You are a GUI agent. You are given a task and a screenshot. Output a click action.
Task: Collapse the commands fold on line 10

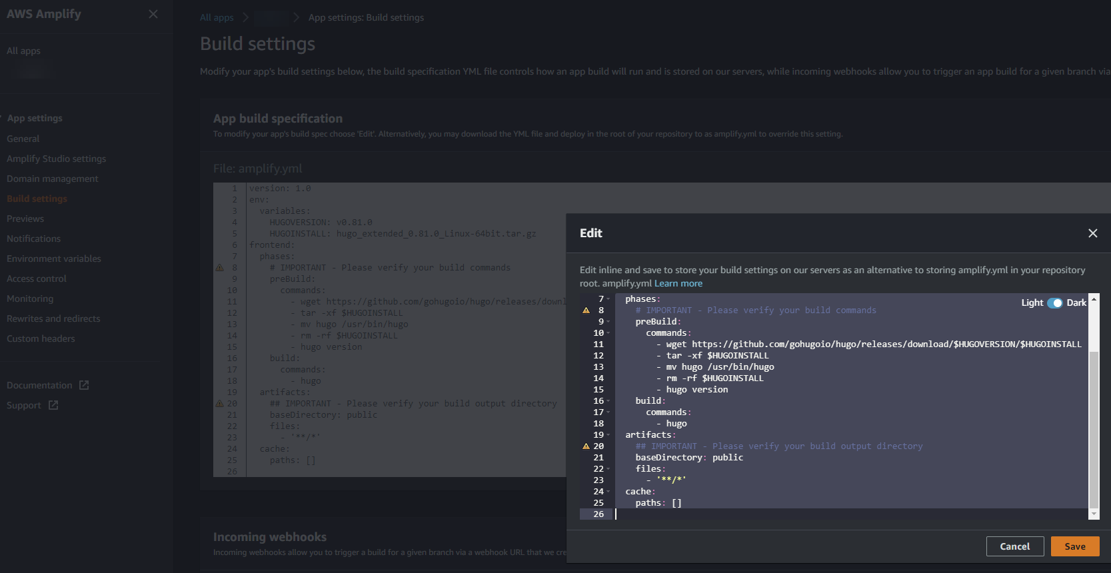tap(608, 333)
